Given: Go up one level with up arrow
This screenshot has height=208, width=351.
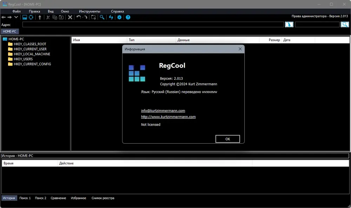Looking at the screenshot, I should click(40, 17).
